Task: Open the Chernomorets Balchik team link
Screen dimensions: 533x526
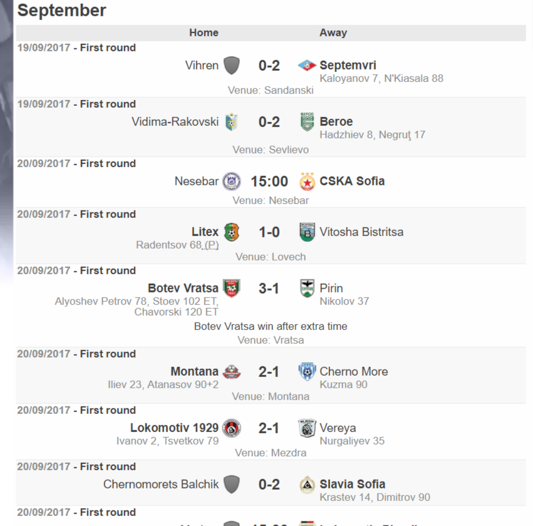Action: tap(161, 484)
